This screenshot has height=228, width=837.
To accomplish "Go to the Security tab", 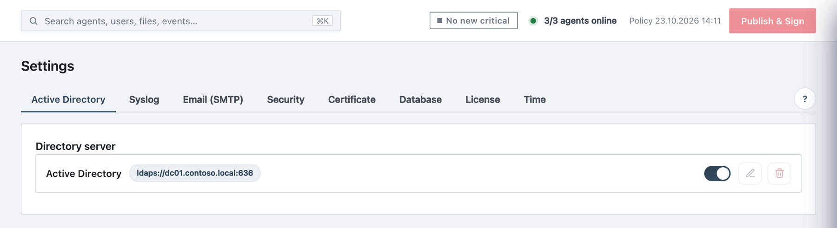I will click(x=286, y=99).
